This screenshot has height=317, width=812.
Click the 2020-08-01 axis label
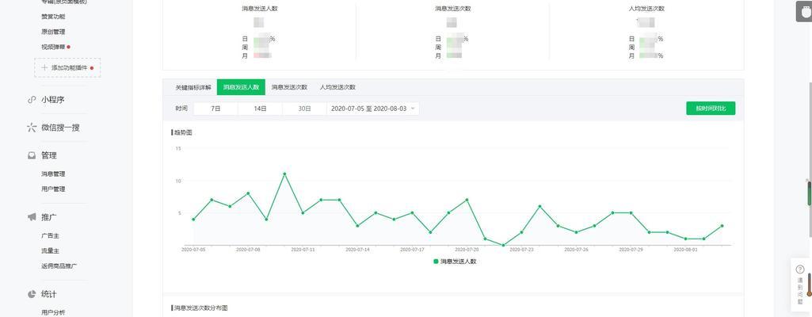685,250
